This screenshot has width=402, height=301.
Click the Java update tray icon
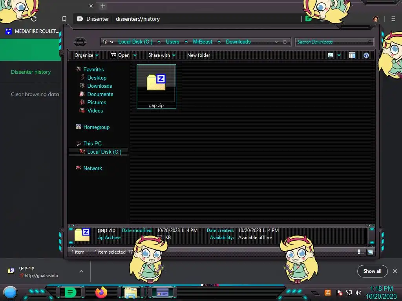tap(328, 292)
